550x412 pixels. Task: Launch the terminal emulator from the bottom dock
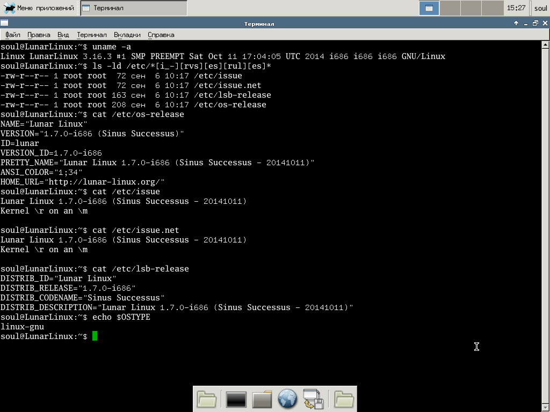pos(236,399)
